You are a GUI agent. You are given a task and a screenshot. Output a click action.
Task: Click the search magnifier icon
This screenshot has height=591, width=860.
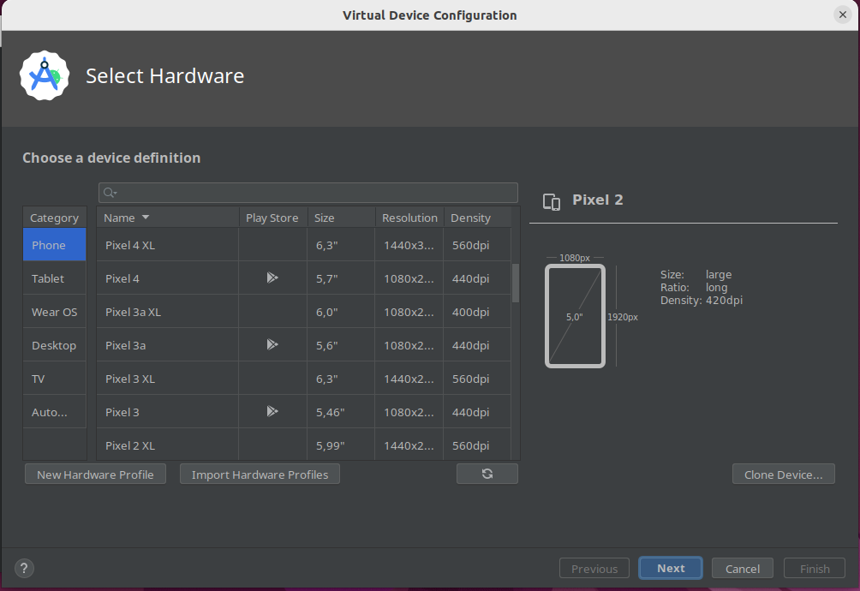[110, 193]
